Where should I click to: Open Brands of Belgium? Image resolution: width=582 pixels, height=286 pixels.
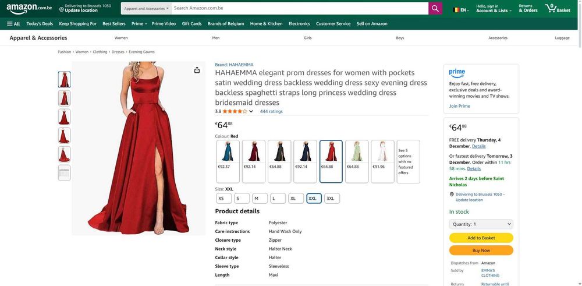click(226, 24)
